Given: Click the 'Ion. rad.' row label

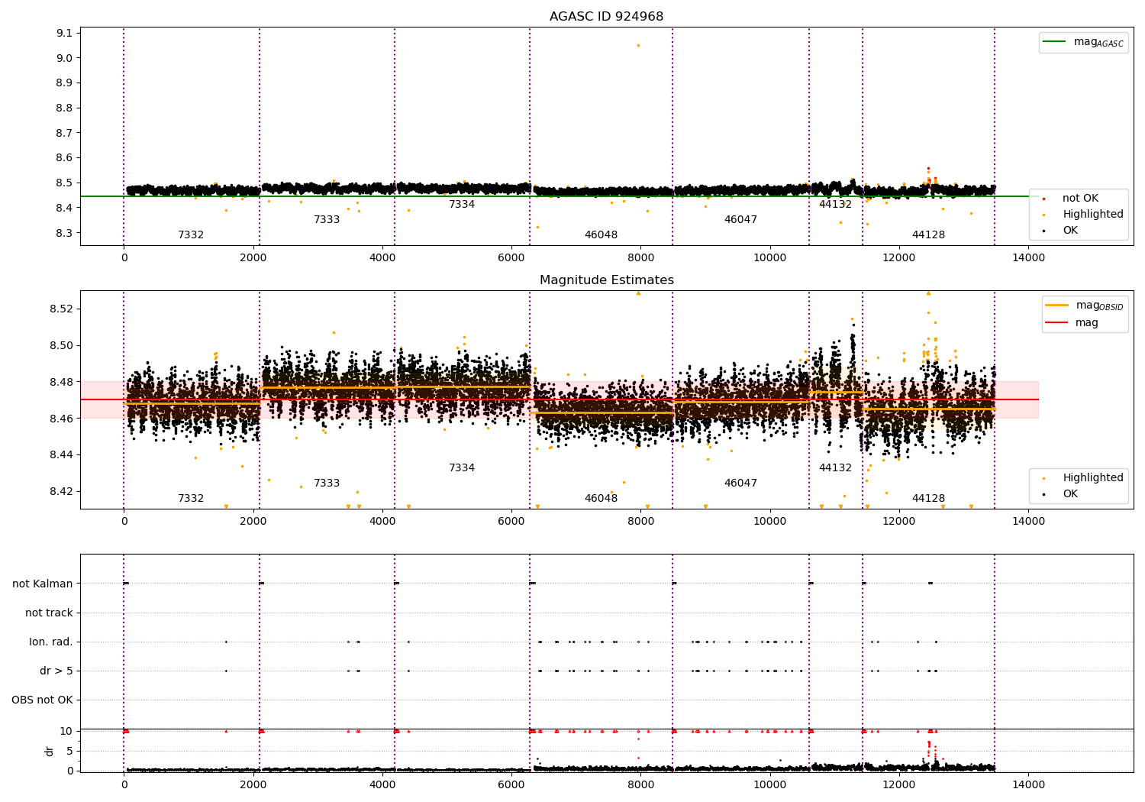Looking at the screenshot, I should click(51, 642).
